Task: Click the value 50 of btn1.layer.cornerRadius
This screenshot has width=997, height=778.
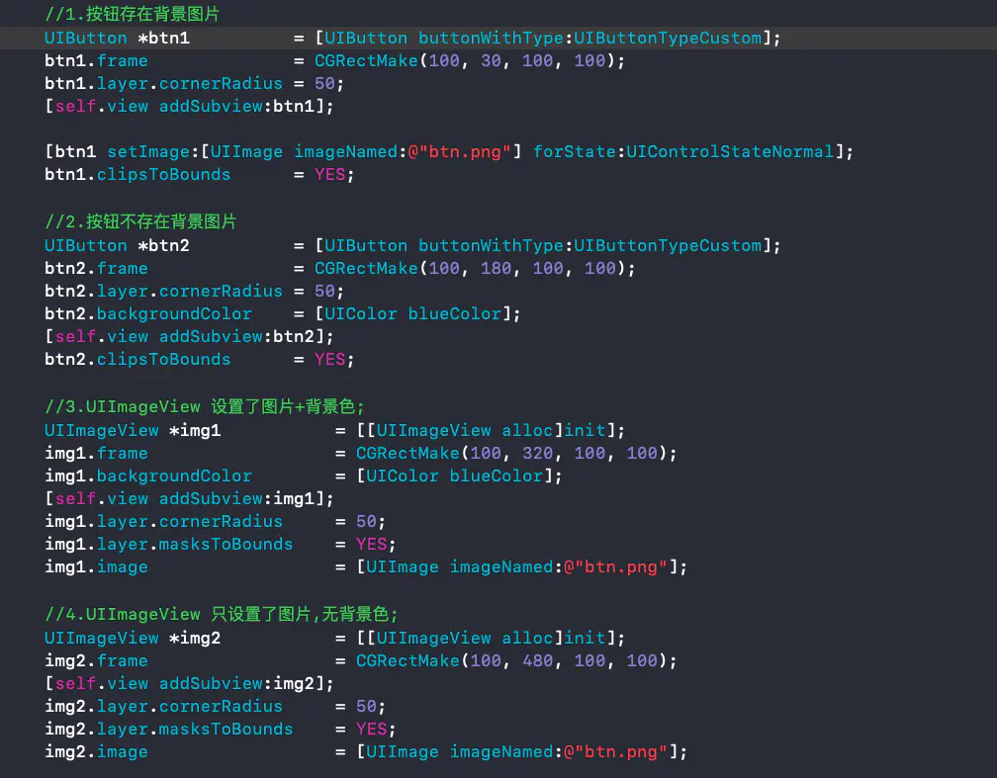Action: (324, 84)
